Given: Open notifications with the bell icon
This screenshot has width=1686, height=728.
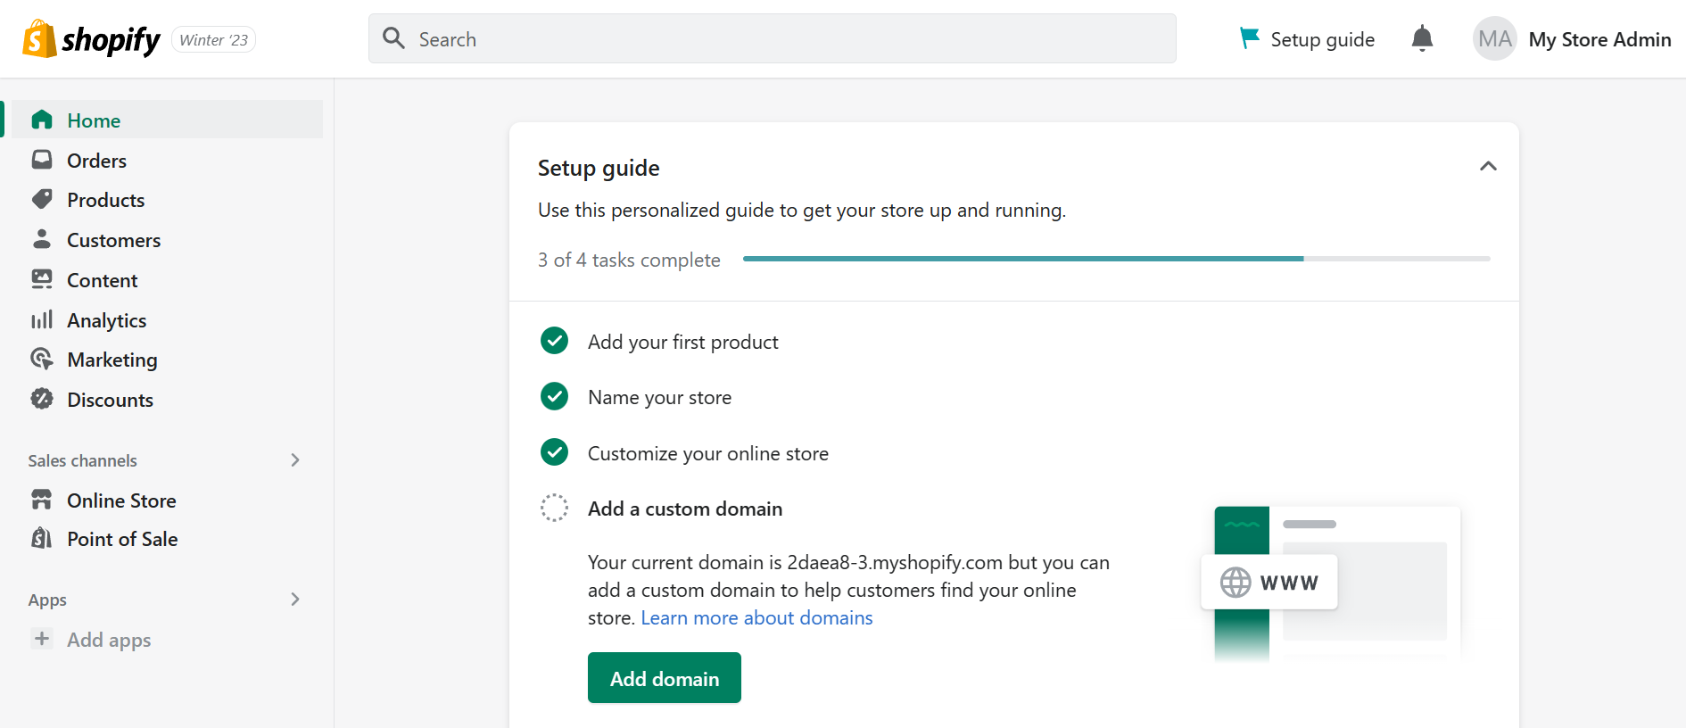Looking at the screenshot, I should (1422, 38).
